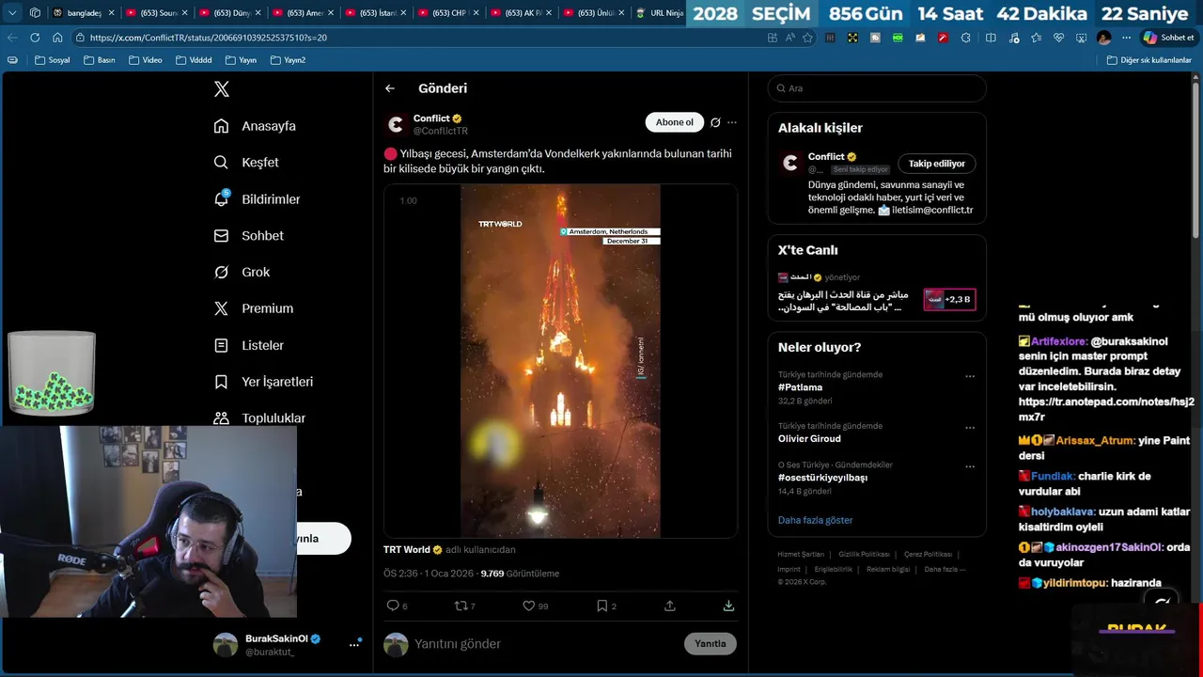The width and height of the screenshot is (1203, 677).
Task: Click the tab workspaces icon
Action: pos(35,13)
